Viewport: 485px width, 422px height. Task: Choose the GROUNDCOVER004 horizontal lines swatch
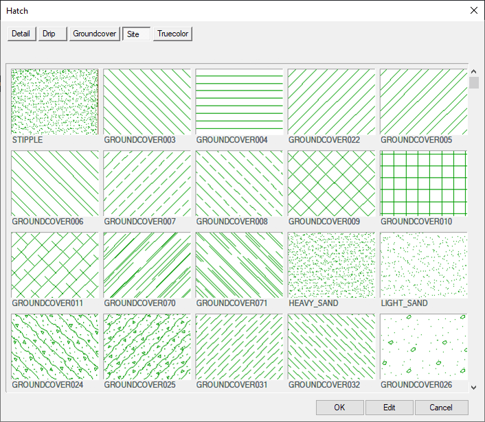239,102
